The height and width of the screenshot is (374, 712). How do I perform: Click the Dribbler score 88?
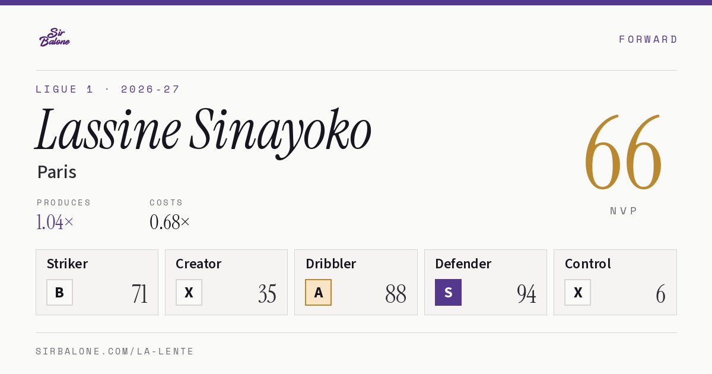pyautogui.click(x=396, y=294)
